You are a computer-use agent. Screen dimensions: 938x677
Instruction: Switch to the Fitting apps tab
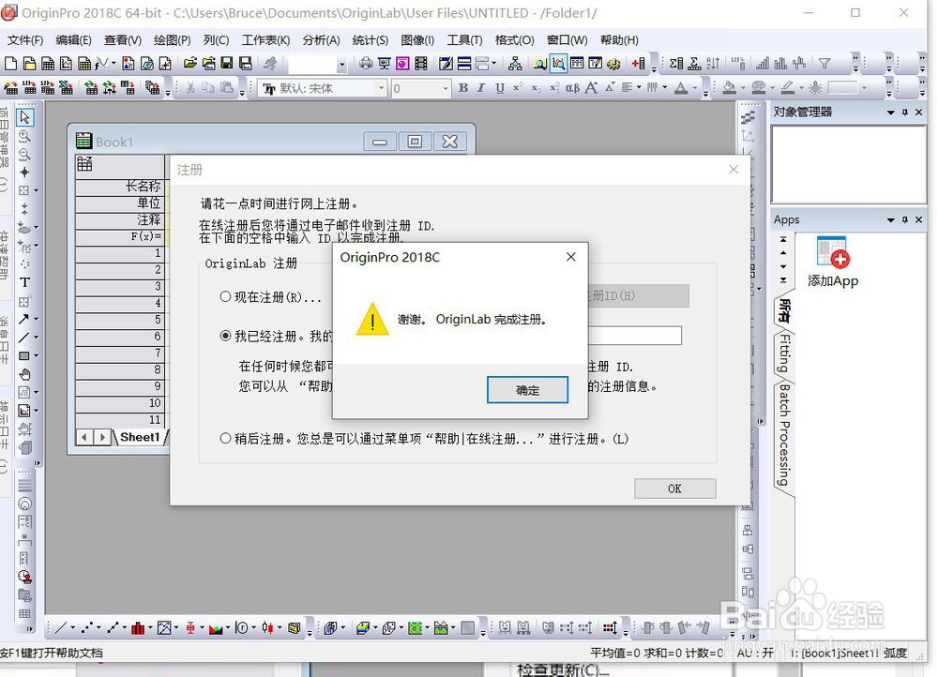tap(784, 353)
